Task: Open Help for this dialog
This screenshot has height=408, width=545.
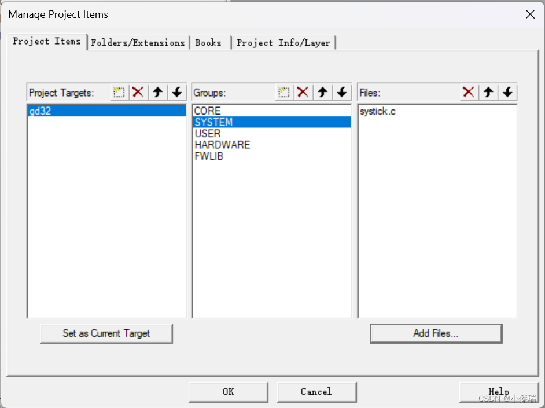Action: (499, 392)
